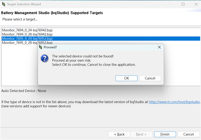
Task: Click Finish in the wizard
Action: (x=165, y=134)
